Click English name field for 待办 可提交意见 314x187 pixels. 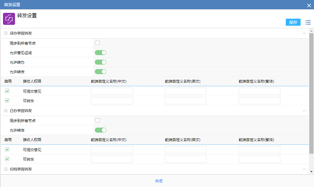point(185,91)
